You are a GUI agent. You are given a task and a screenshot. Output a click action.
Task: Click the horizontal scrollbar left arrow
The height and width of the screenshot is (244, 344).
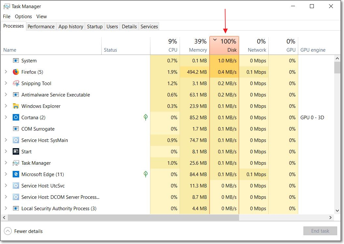click(x=4, y=217)
